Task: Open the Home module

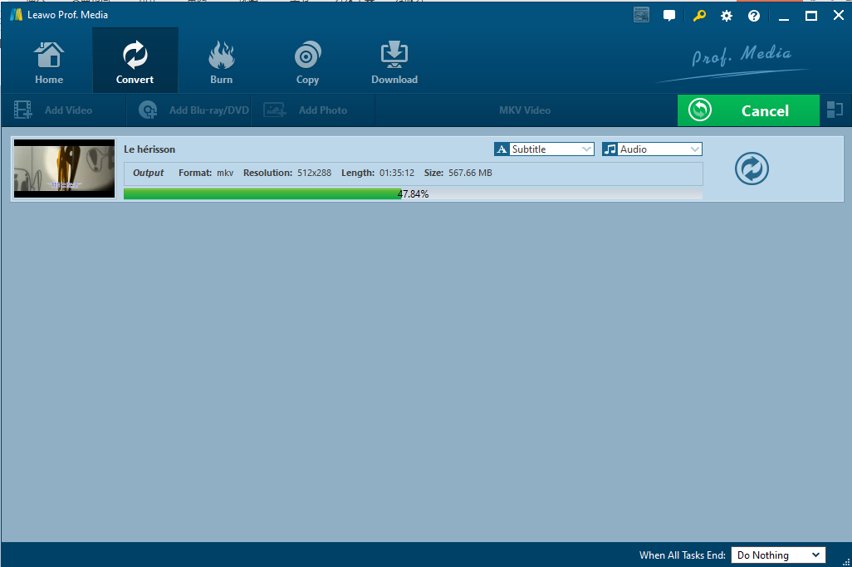Action: coord(49,62)
